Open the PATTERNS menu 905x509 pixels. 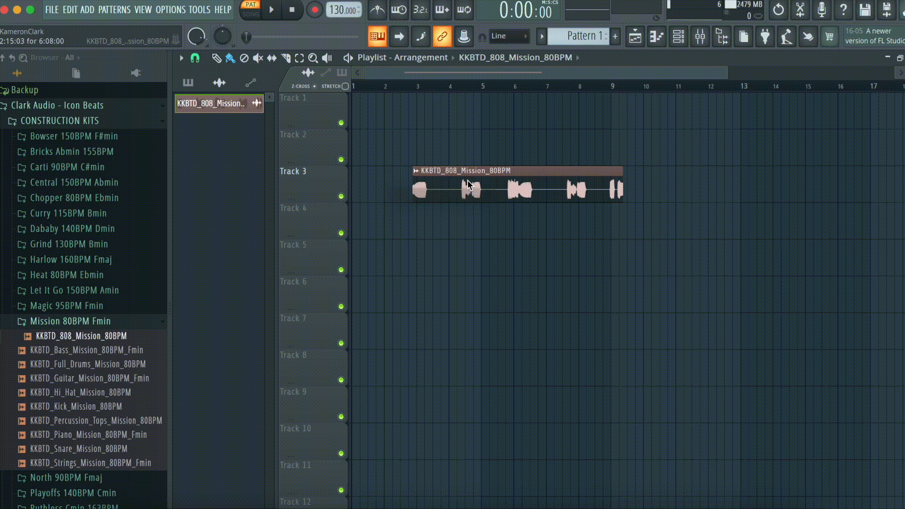point(114,9)
